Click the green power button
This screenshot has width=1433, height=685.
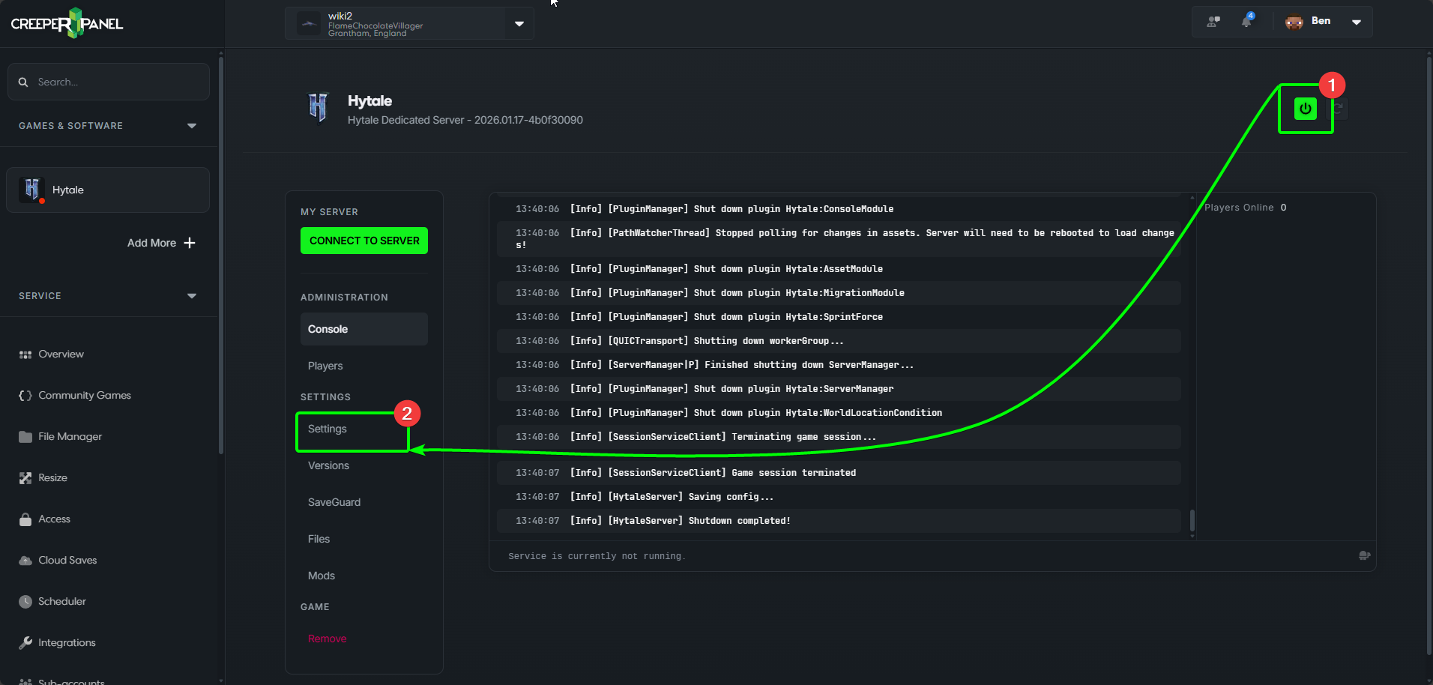coord(1305,109)
